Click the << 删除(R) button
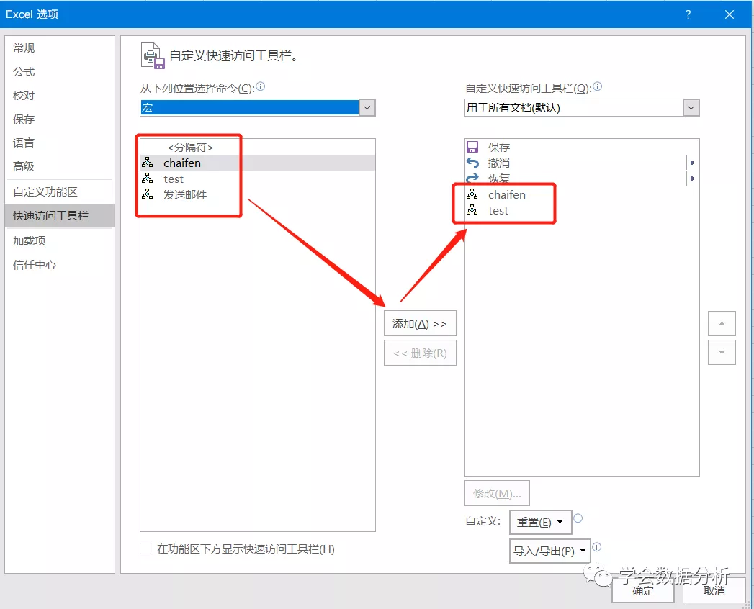 point(420,353)
